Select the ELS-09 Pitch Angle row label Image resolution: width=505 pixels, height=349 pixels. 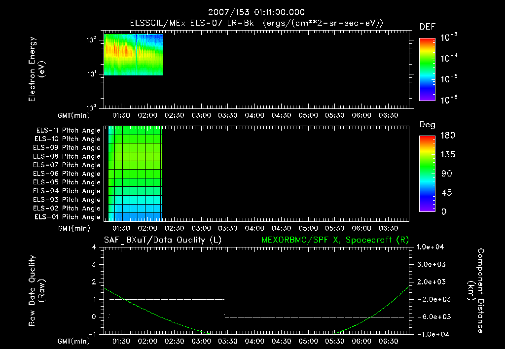point(67,148)
